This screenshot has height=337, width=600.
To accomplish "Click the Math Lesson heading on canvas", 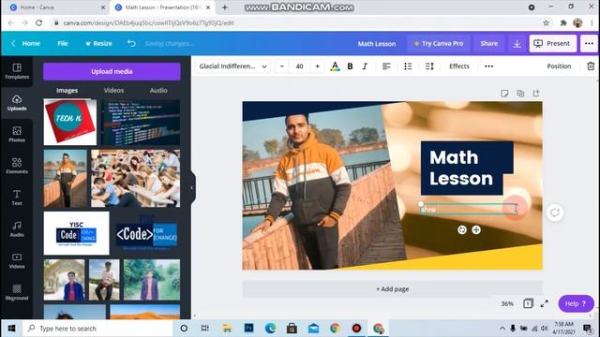I will pos(461,168).
